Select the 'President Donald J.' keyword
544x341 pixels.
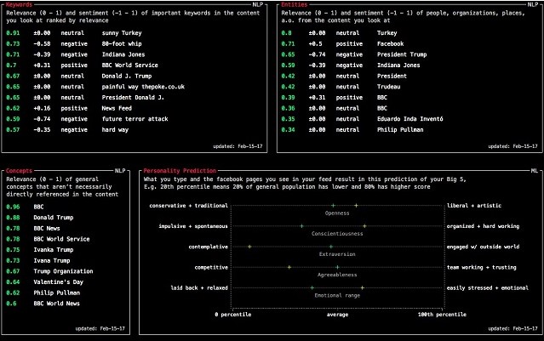pyautogui.click(x=133, y=98)
